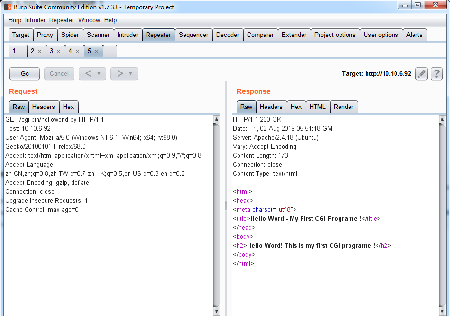
Task: Expand the forward history dropdown arrow
Action: pos(130,74)
